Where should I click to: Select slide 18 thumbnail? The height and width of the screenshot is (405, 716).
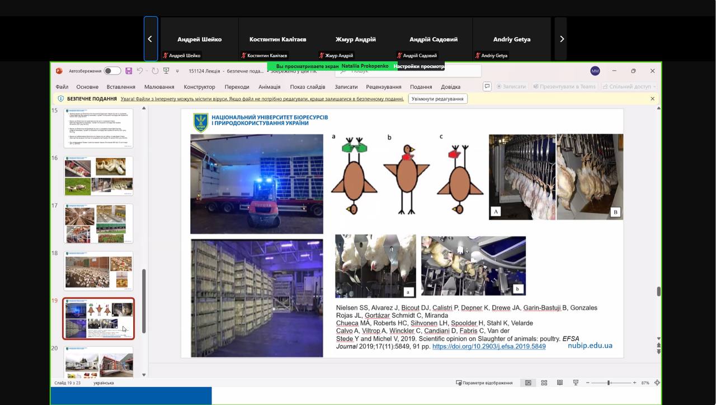point(98,271)
